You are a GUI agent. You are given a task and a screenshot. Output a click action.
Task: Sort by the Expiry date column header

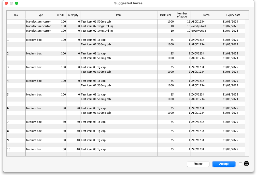233,15
